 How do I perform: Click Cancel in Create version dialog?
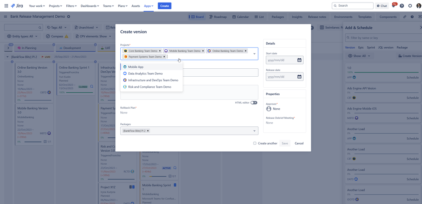[x=299, y=143]
